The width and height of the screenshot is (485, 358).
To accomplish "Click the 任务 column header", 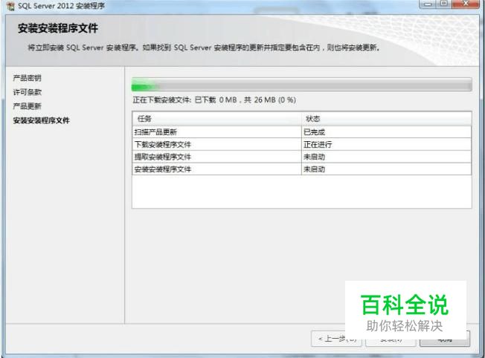I will 216,119.
